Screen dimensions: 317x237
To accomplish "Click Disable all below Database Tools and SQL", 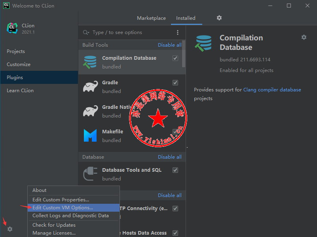I will click(x=170, y=195).
